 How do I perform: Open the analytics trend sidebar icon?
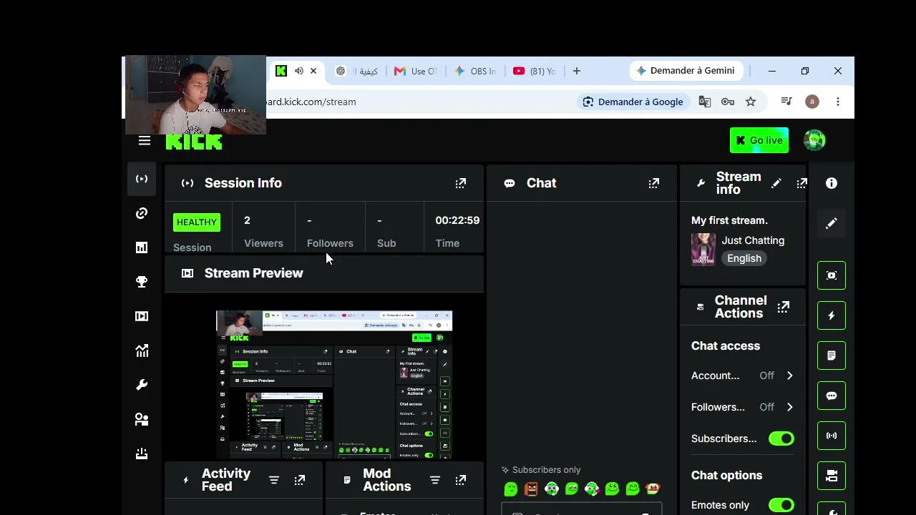click(142, 350)
